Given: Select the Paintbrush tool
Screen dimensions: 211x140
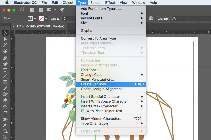Looking at the screenshot, I should tap(5, 88).
